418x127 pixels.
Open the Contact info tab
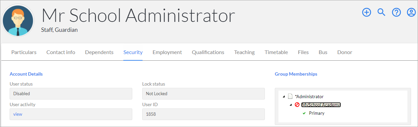(x=61, y=52)
